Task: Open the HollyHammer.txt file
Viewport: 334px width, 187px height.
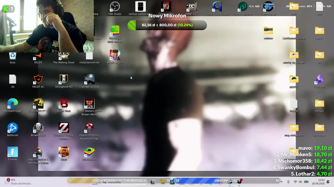Action: pos(89,58)
